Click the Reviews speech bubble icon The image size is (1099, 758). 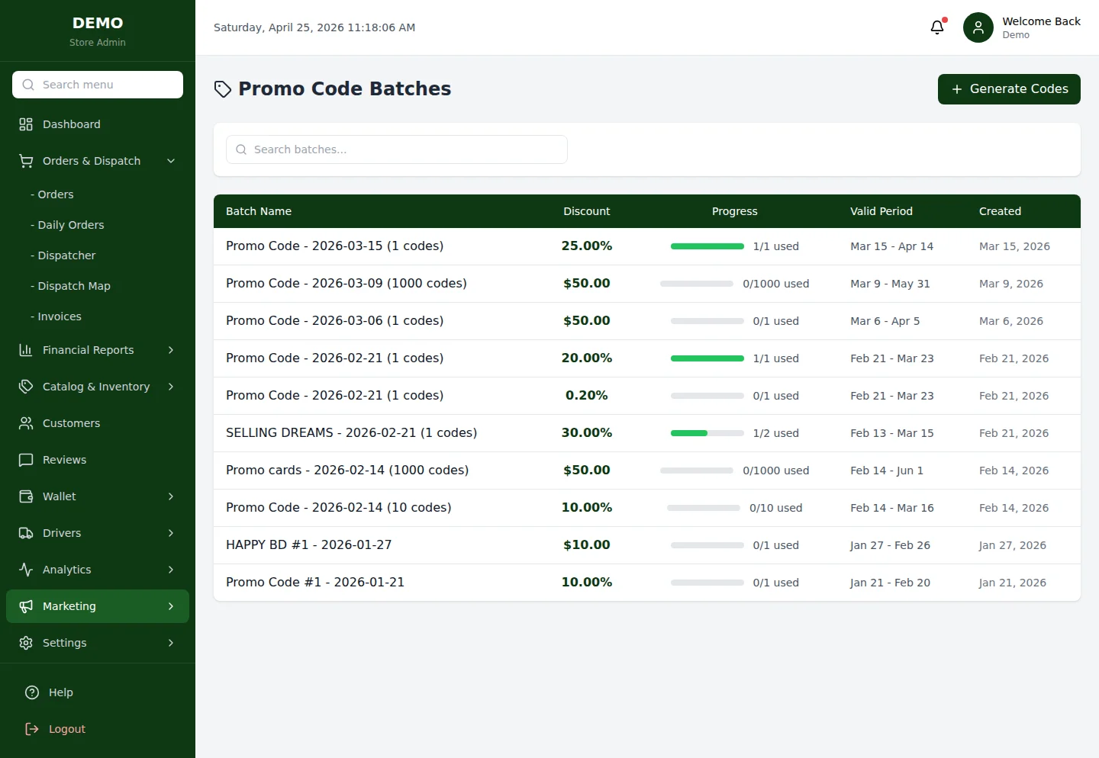26,460
